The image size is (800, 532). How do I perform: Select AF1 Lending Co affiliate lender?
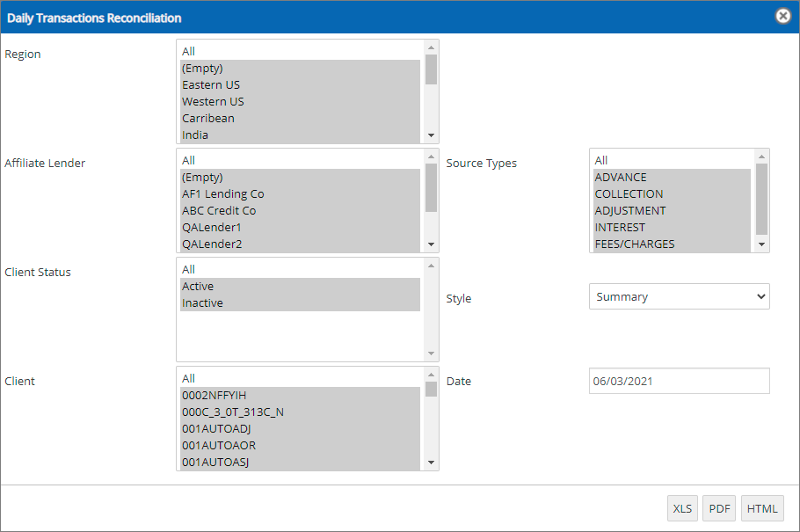223,194
